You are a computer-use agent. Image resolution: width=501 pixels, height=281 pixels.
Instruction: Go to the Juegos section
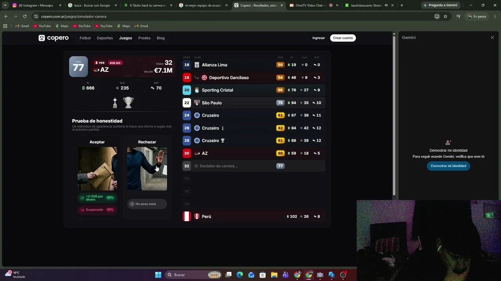126,38
